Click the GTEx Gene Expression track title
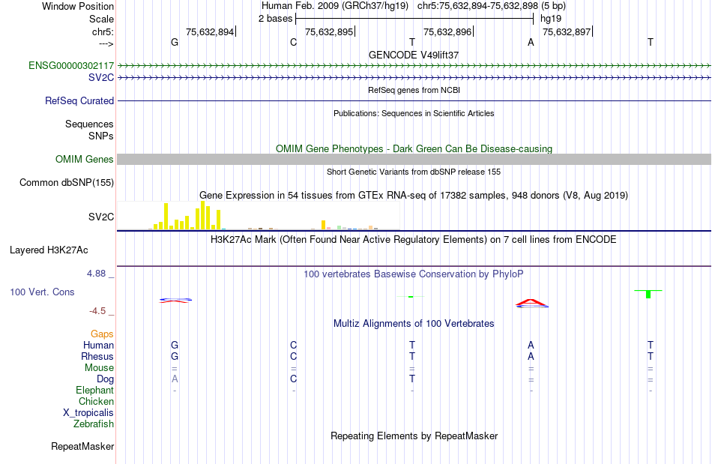The image size is (712, 464). tap(414, 195)
